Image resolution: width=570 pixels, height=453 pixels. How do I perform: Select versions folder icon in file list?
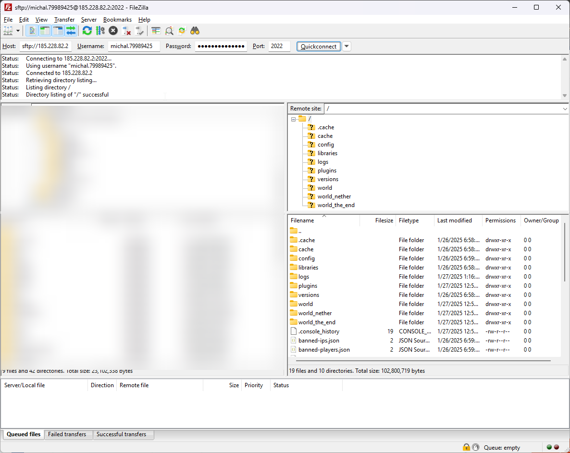294,294
